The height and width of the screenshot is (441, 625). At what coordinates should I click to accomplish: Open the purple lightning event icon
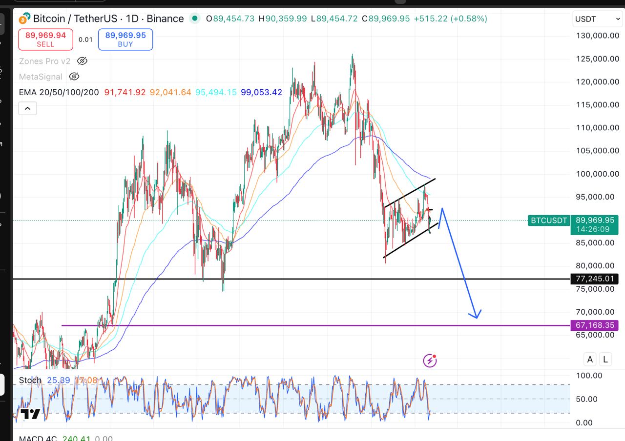pos(430,361)
